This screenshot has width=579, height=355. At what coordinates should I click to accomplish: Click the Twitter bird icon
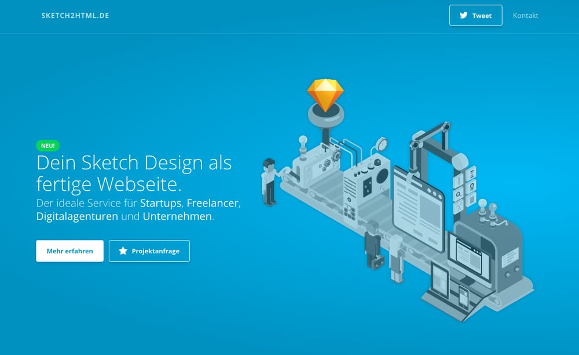(463, 16)
